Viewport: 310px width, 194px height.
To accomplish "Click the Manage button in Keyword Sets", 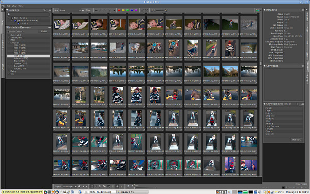I will coord(297,140).
